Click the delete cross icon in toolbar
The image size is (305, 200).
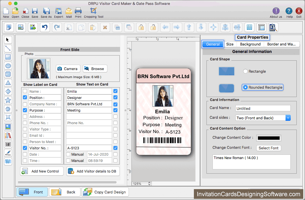[105, 27]
